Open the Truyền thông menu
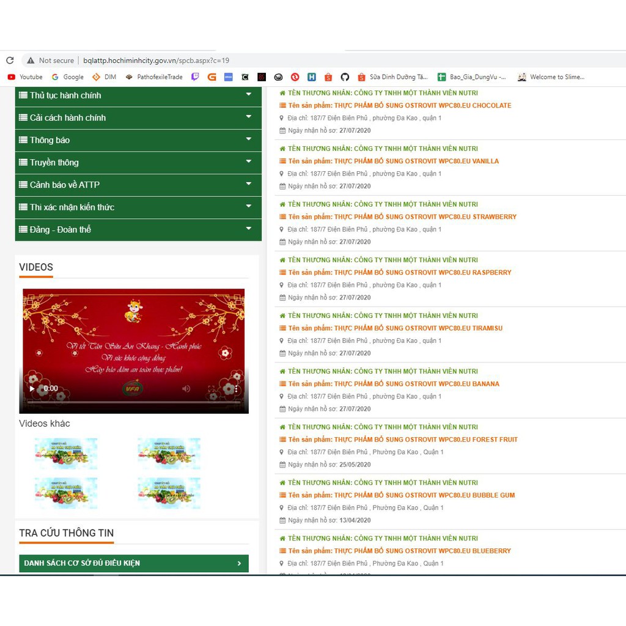Viewport: 626px width, 626px height. [138, 163]
